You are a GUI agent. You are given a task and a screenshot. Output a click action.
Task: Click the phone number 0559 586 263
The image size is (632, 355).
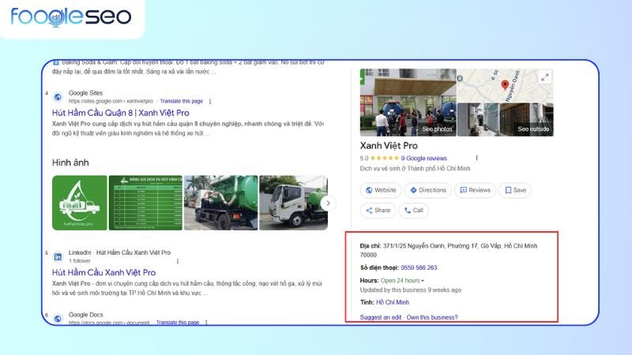click(425, 268)
